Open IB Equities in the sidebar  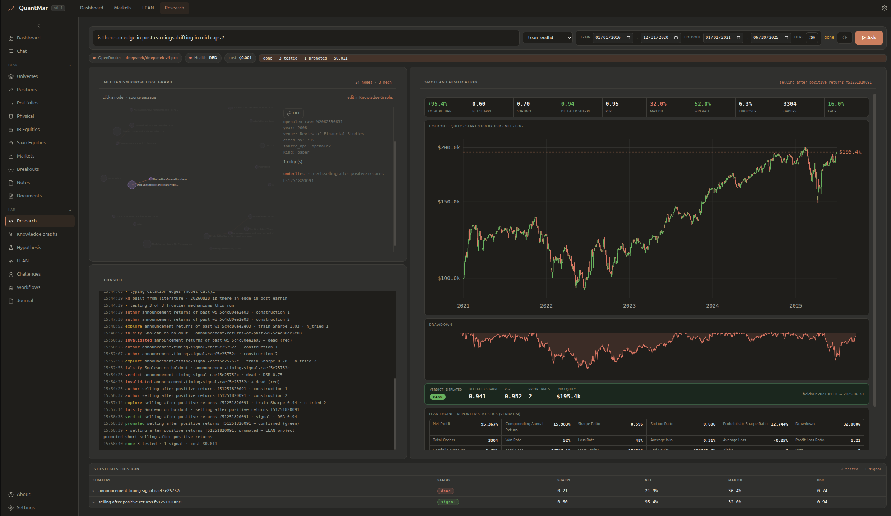[x=40, y=130]
